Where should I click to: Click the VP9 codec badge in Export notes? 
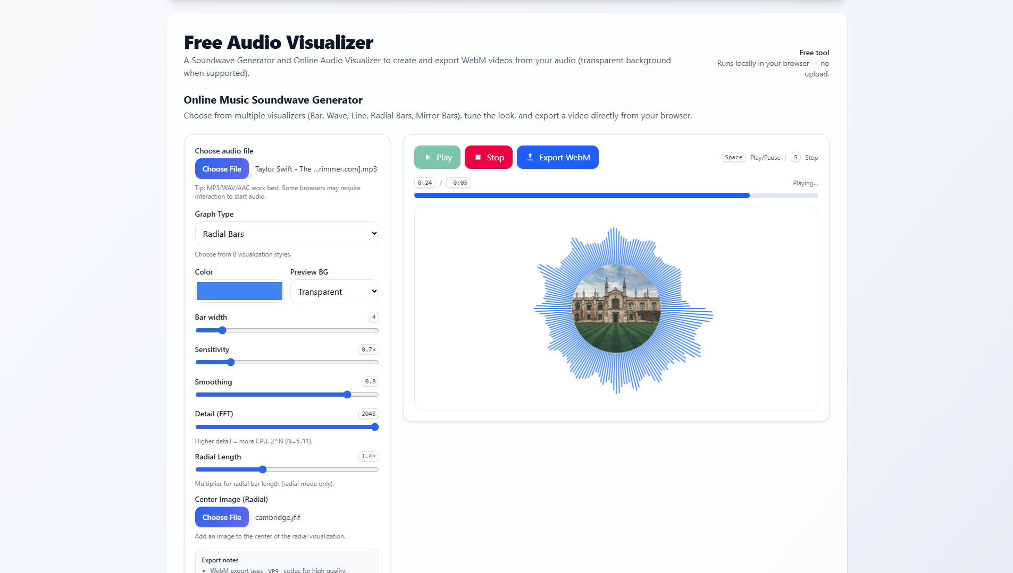(x=273, y=570)
